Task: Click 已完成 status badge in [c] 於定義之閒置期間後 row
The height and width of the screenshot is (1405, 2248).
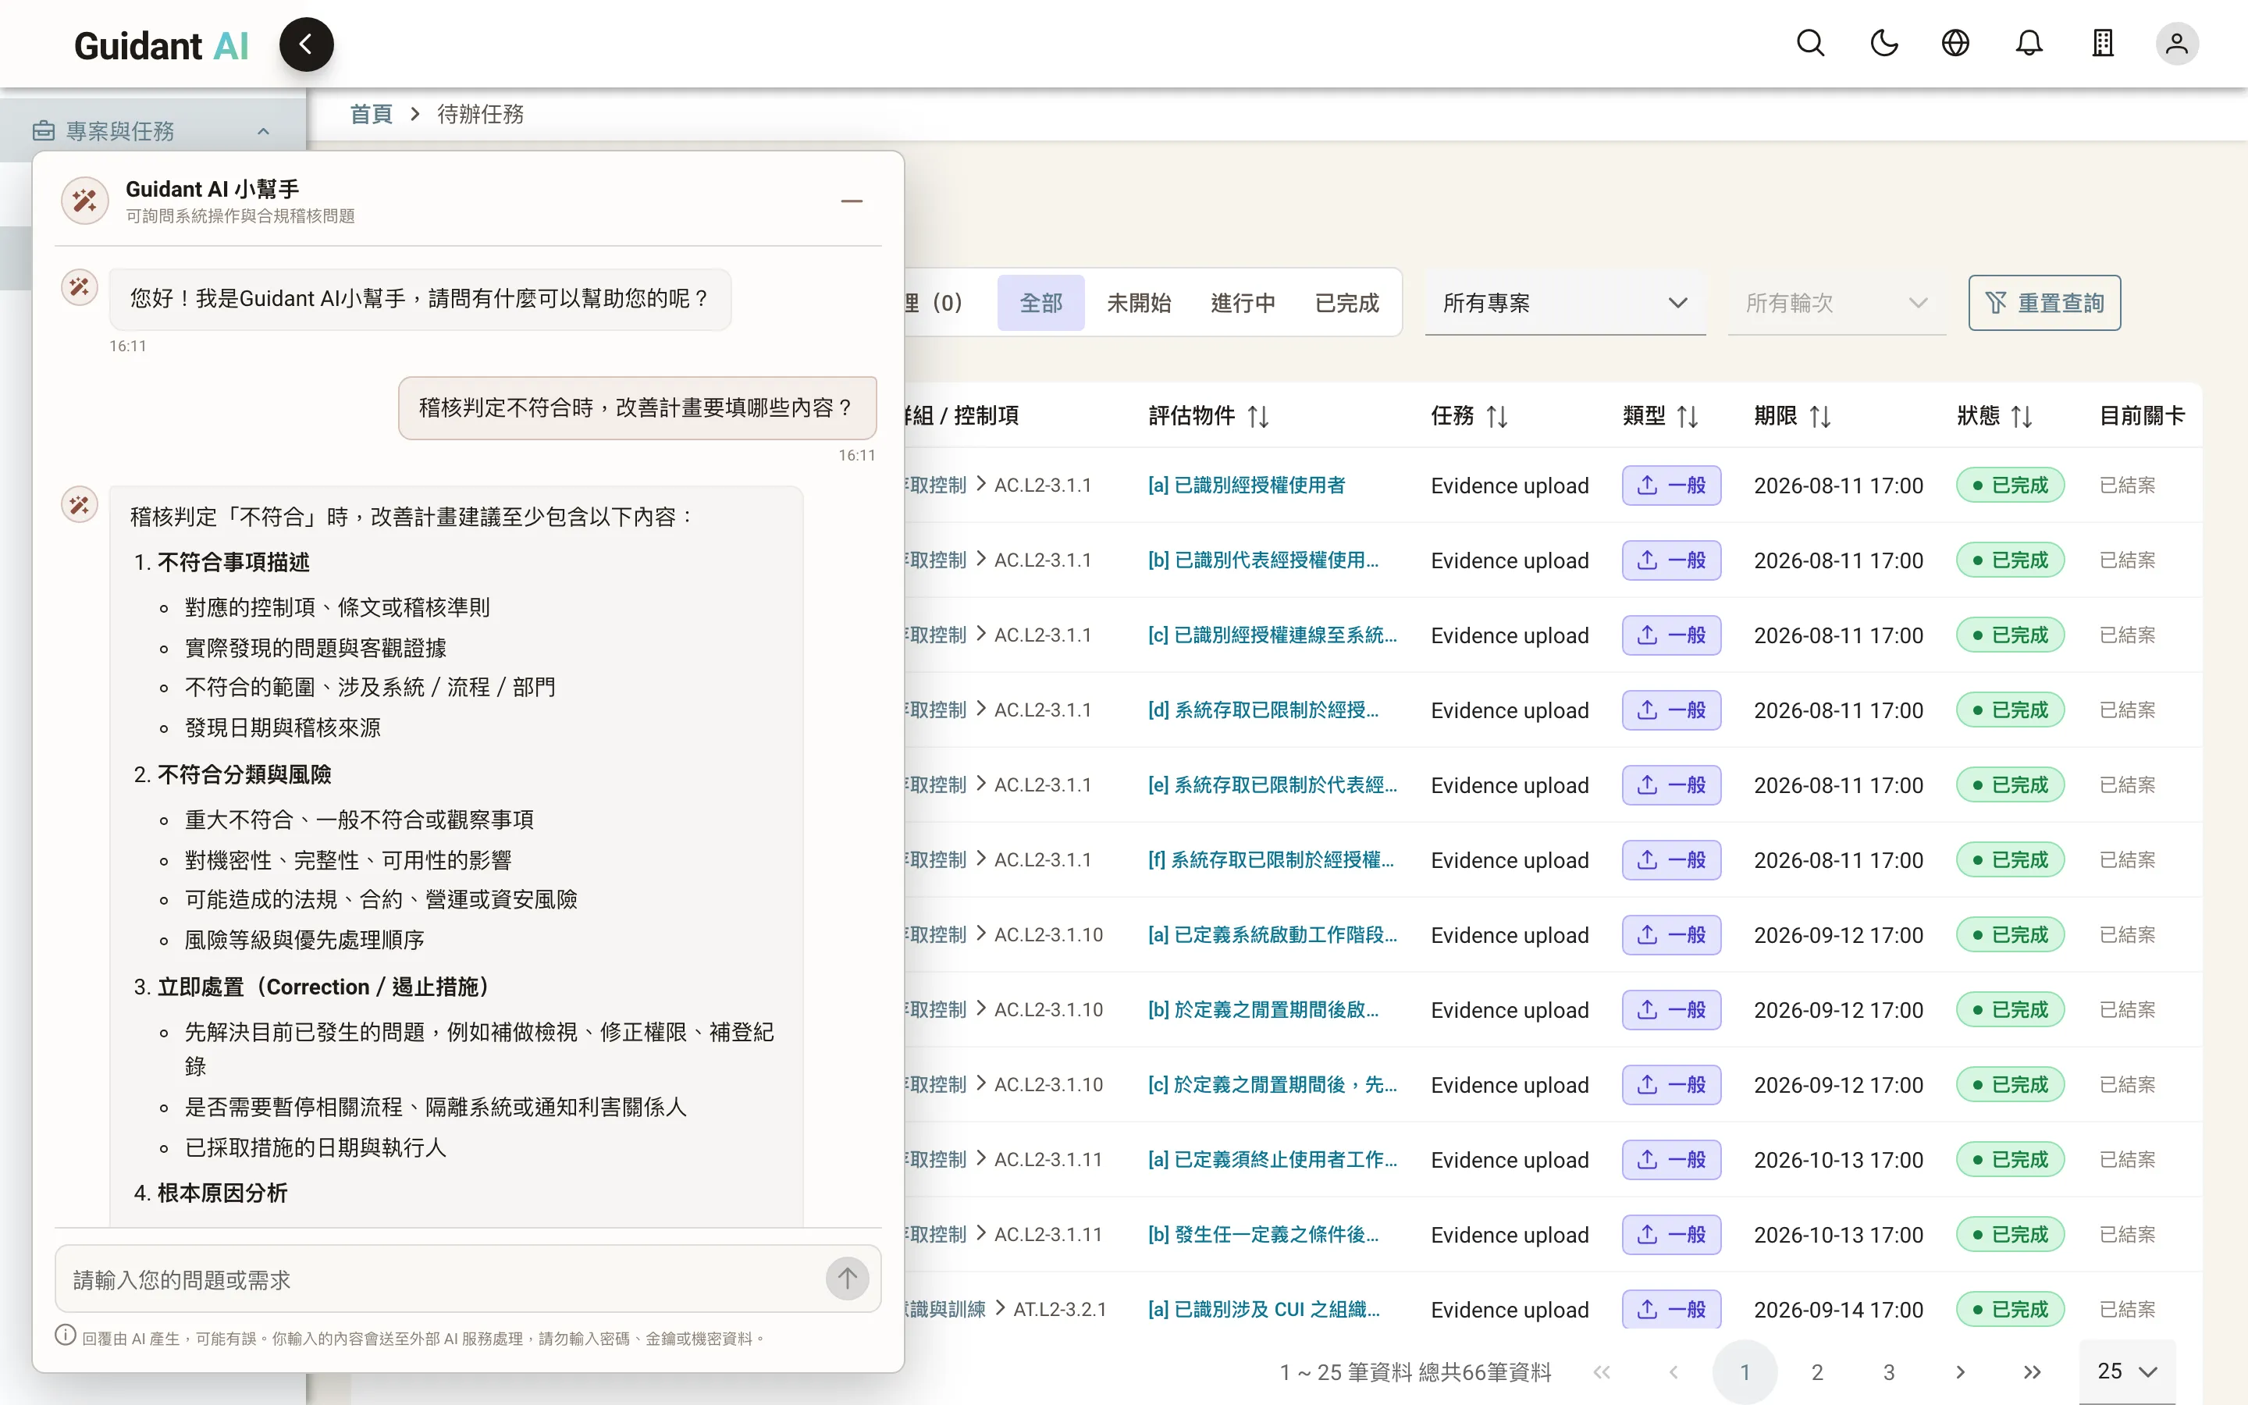Action: pyautogui.click(x=2010, y=1084)
